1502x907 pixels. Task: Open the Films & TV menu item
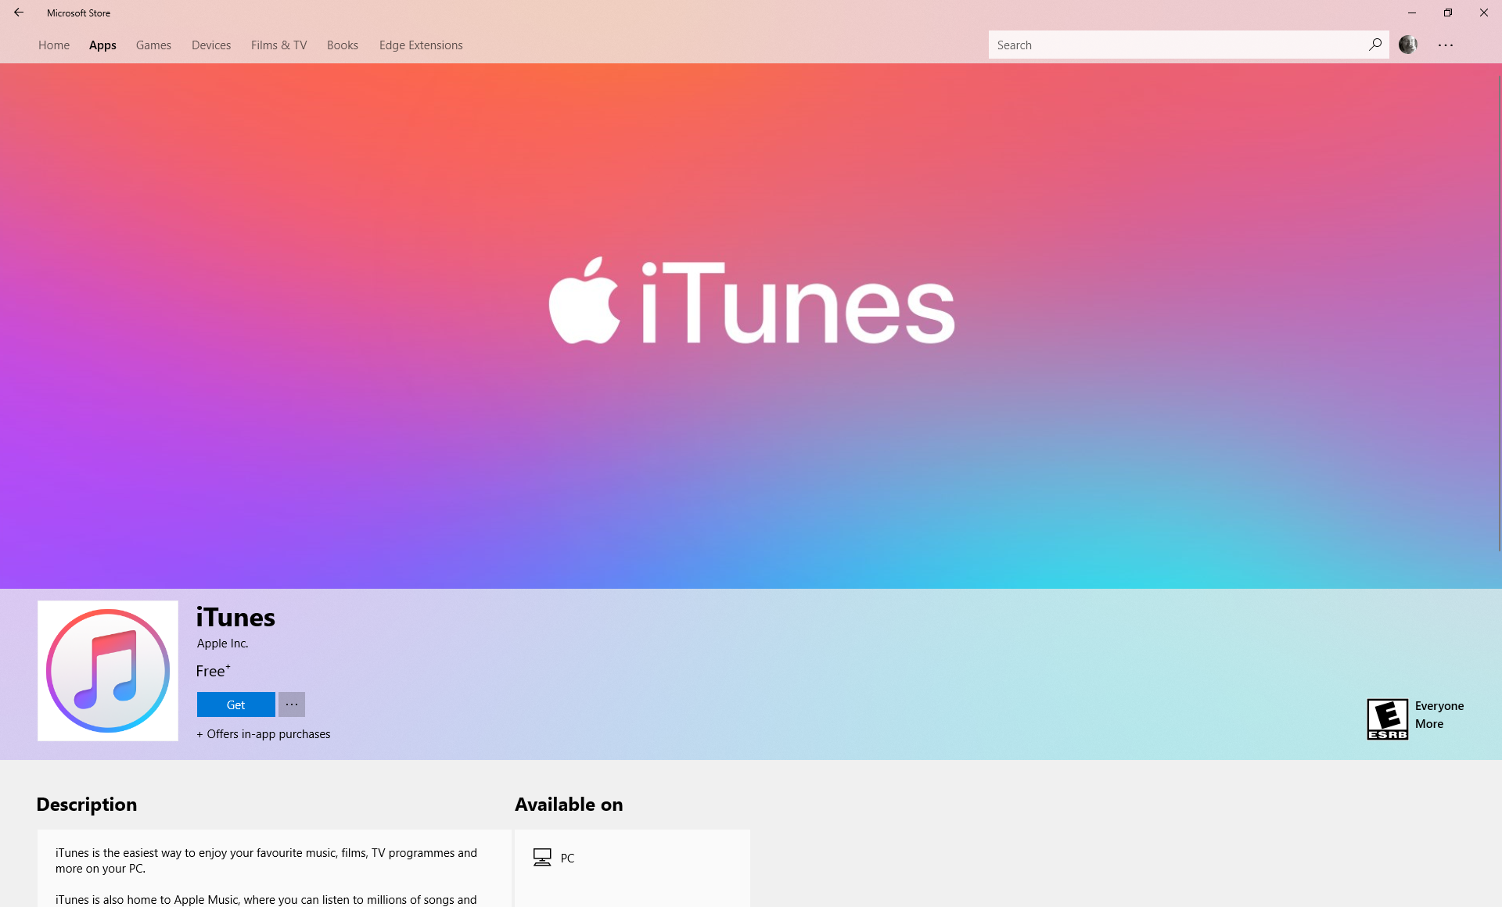[278, 45]
